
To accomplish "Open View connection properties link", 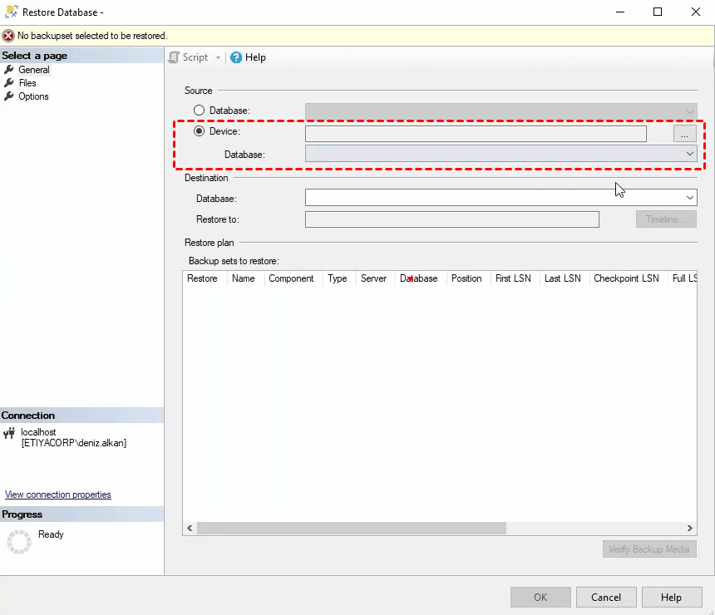I will coord(58,494).
